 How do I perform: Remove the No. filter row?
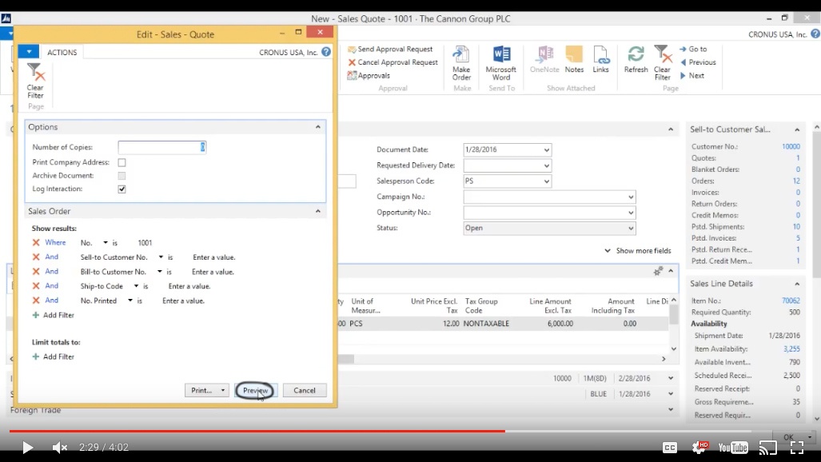click(x=36, y=242)
